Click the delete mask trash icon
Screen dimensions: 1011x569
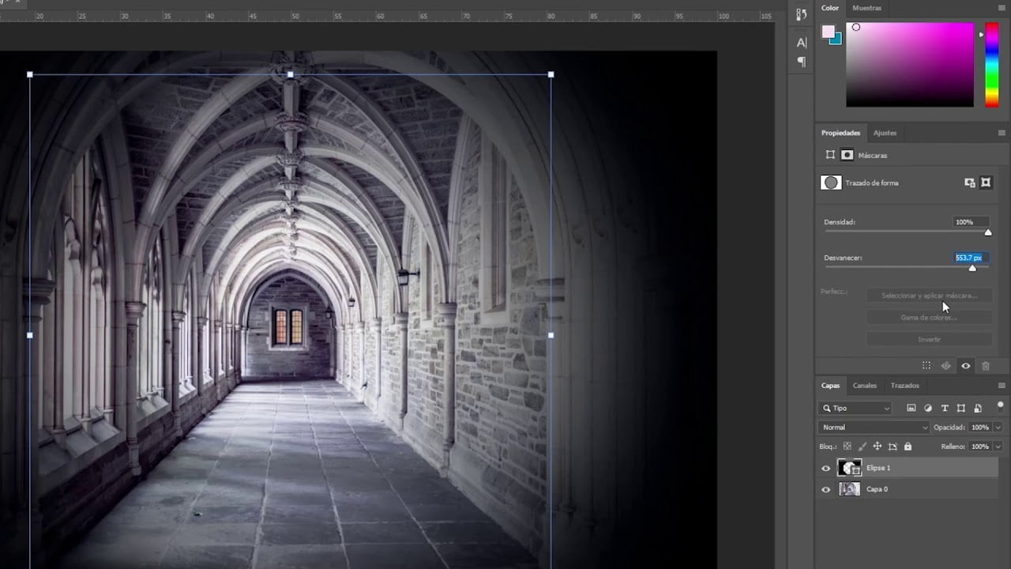[986, 366]
